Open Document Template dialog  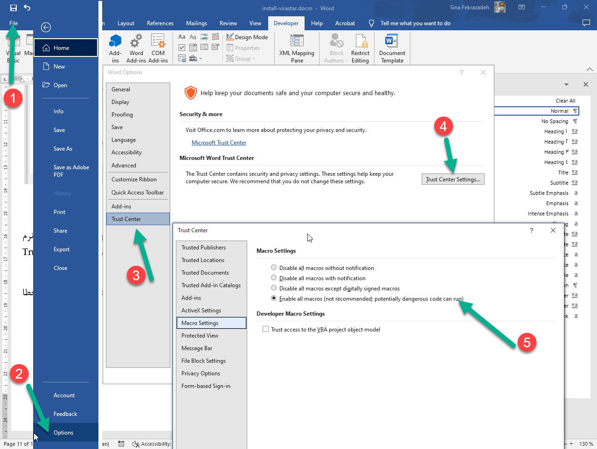(x=392, y=48)
